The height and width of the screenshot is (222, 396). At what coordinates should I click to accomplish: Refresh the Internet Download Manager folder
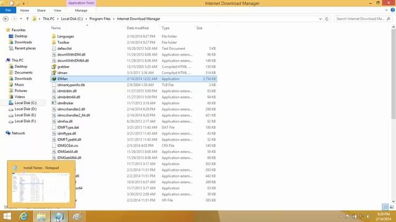point(327,18)
